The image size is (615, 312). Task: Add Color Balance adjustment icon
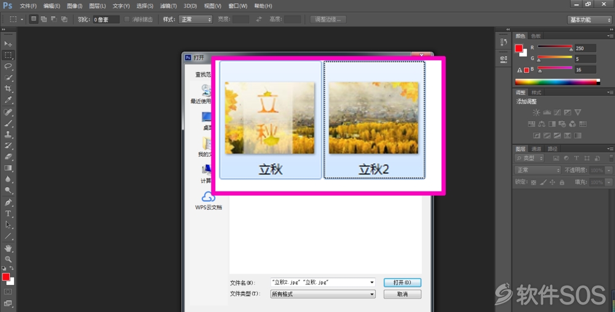point(542,124)
